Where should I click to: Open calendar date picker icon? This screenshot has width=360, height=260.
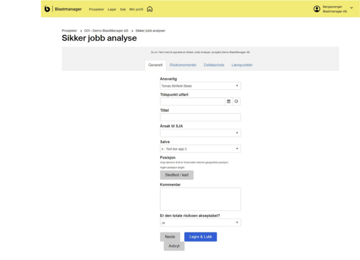(x=229, y=101)
